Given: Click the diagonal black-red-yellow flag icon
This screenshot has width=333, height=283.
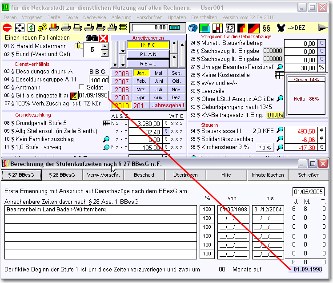Looking at the screenshot, I should click(254, 28).
